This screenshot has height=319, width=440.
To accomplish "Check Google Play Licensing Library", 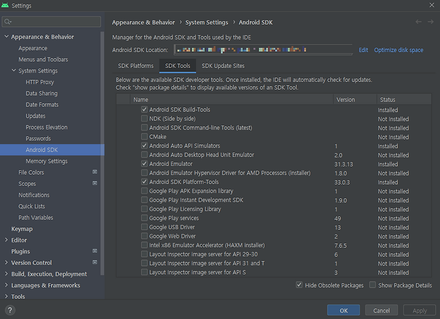I will tap(144, 209).
